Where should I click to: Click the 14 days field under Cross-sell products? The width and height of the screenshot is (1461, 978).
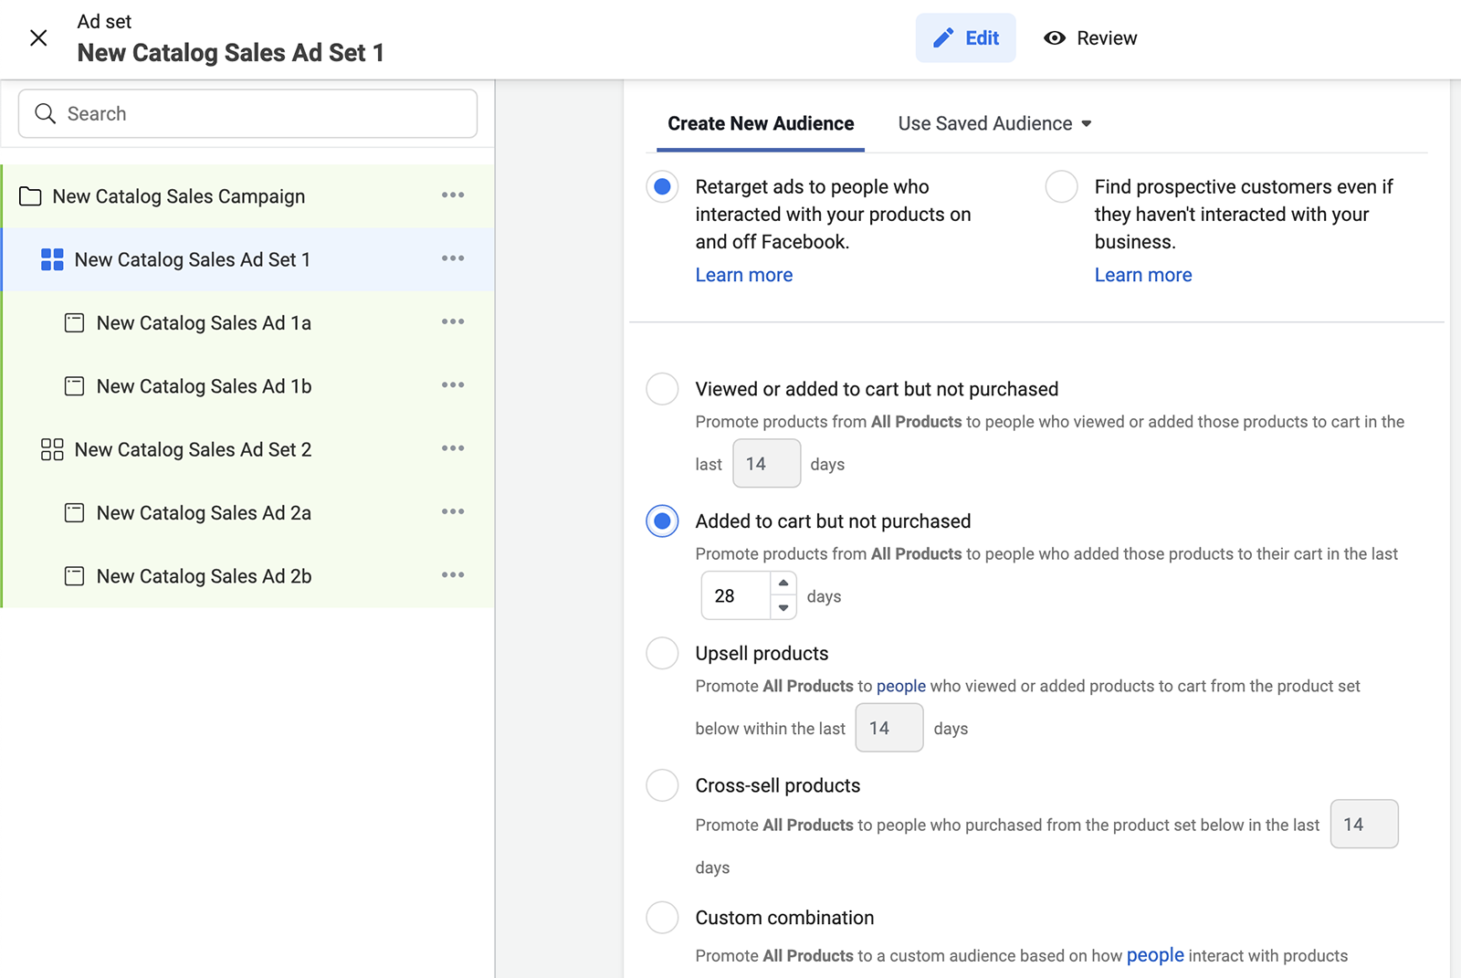pyautogui.click(x=1364, y=824)
